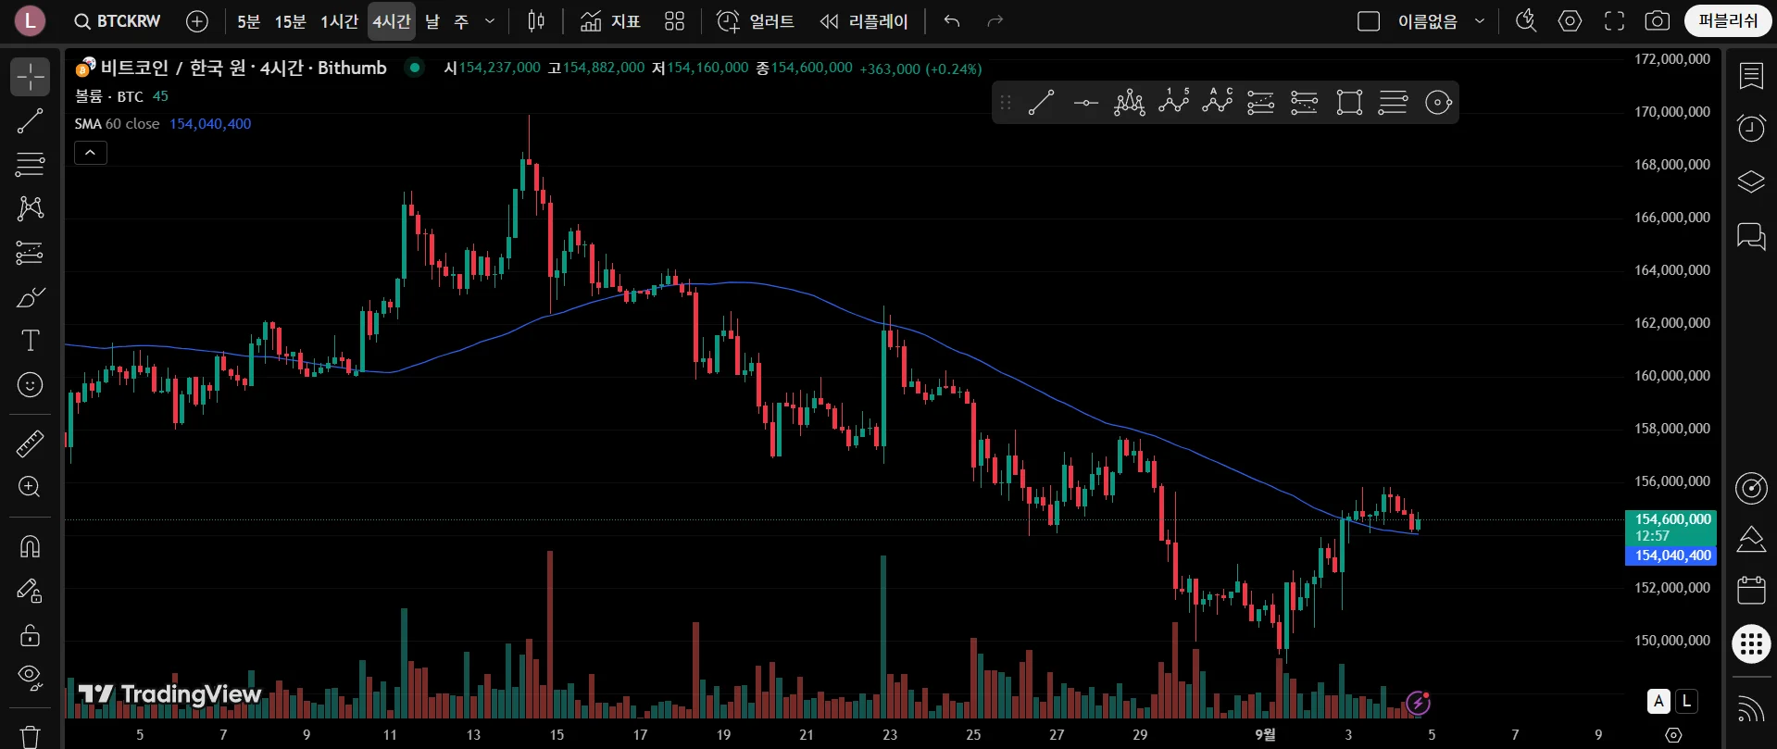Image resolution: width=1777 pixels, height=749 pixels.
Task: Pick trend line in floating drawing toolbar
Action: 1042,103
